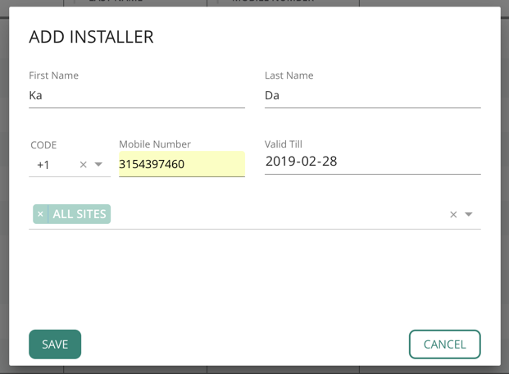Click the First Name label
509x374 pixels.
(x=54, y=75)
